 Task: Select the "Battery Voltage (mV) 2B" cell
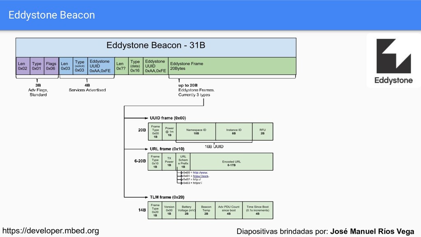(x=186, y=210)
